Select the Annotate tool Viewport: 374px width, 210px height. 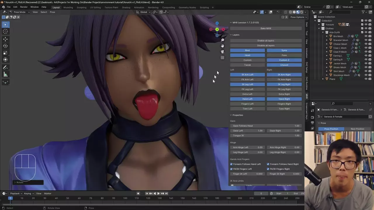(x=5, y=67)
